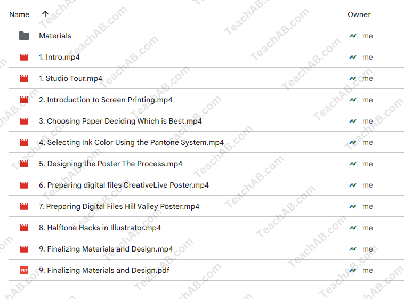Open 1. Studio Tour.mp4 file name
The width and height of the screenshot is (404, 299).
70,78
